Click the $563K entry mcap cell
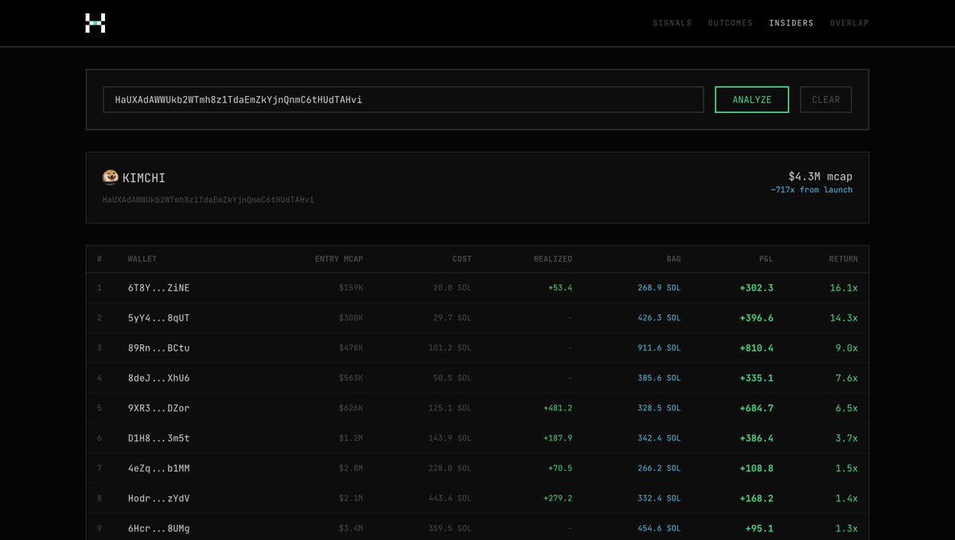955x540 pixels. 351,379
